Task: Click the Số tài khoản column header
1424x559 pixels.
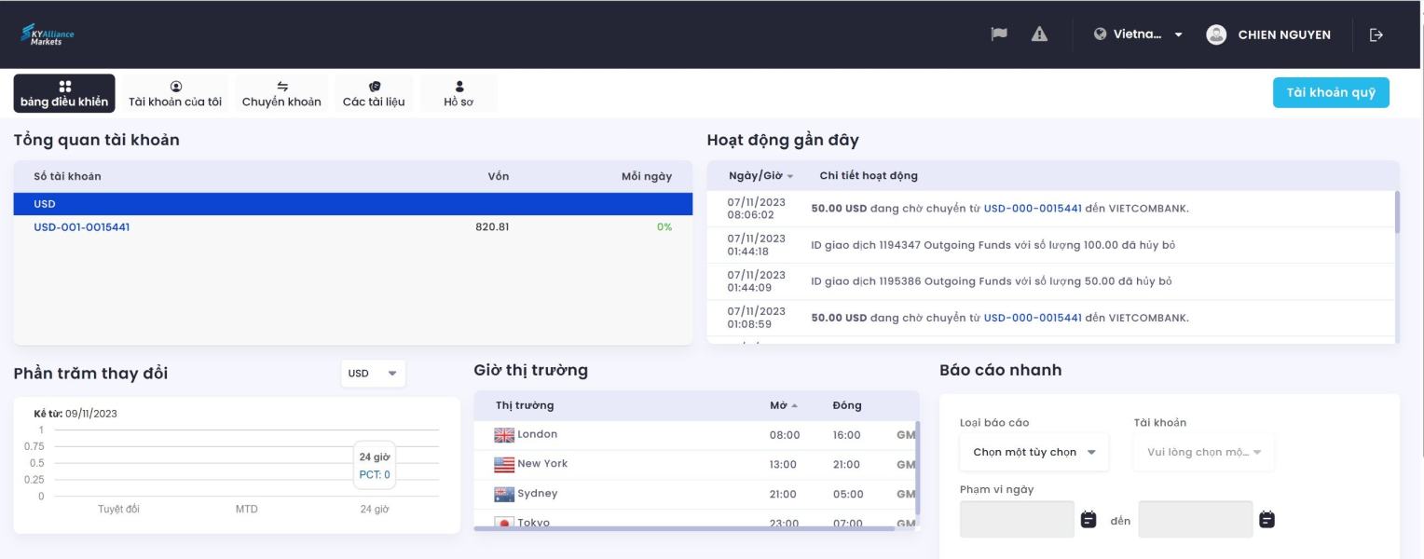Action: click(67, 176)
